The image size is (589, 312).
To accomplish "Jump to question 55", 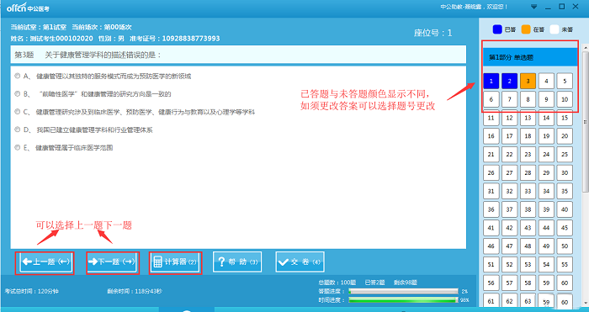I will 565,265.
